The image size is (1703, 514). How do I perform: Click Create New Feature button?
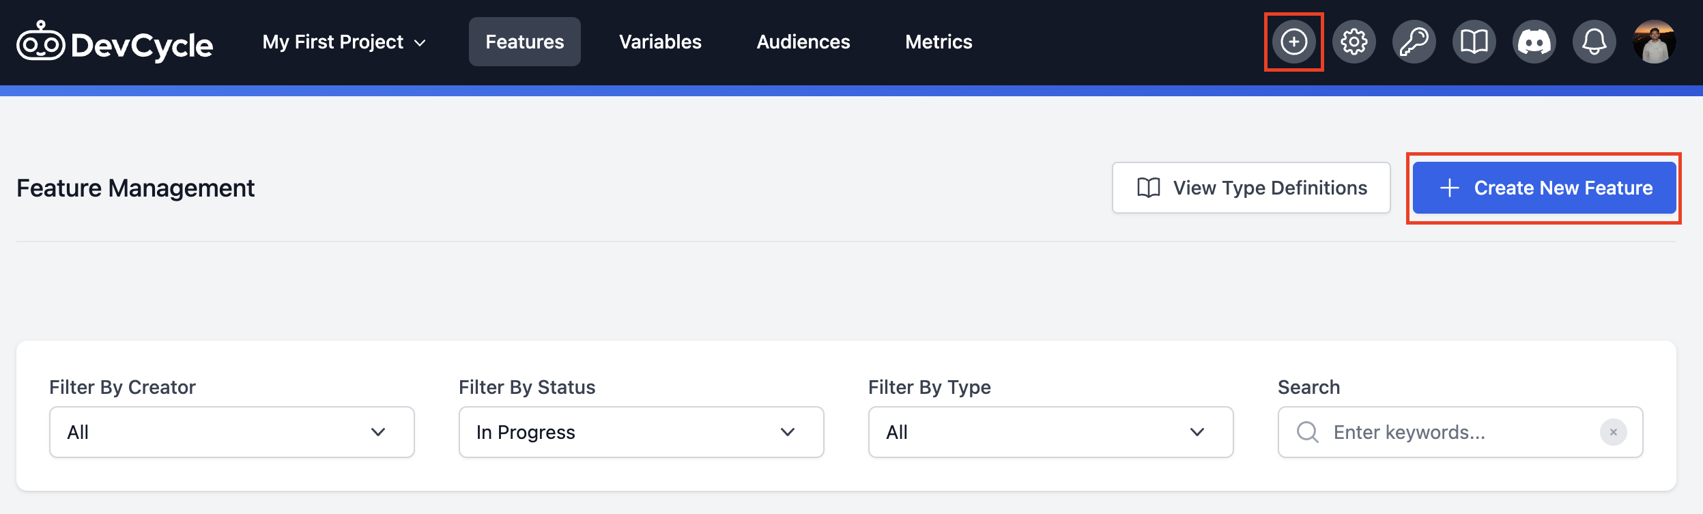pyautogui.click(x=1544, y=188)
